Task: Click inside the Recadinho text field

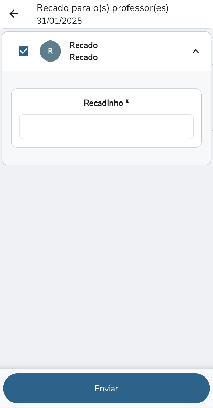Action: pos(106,127)
